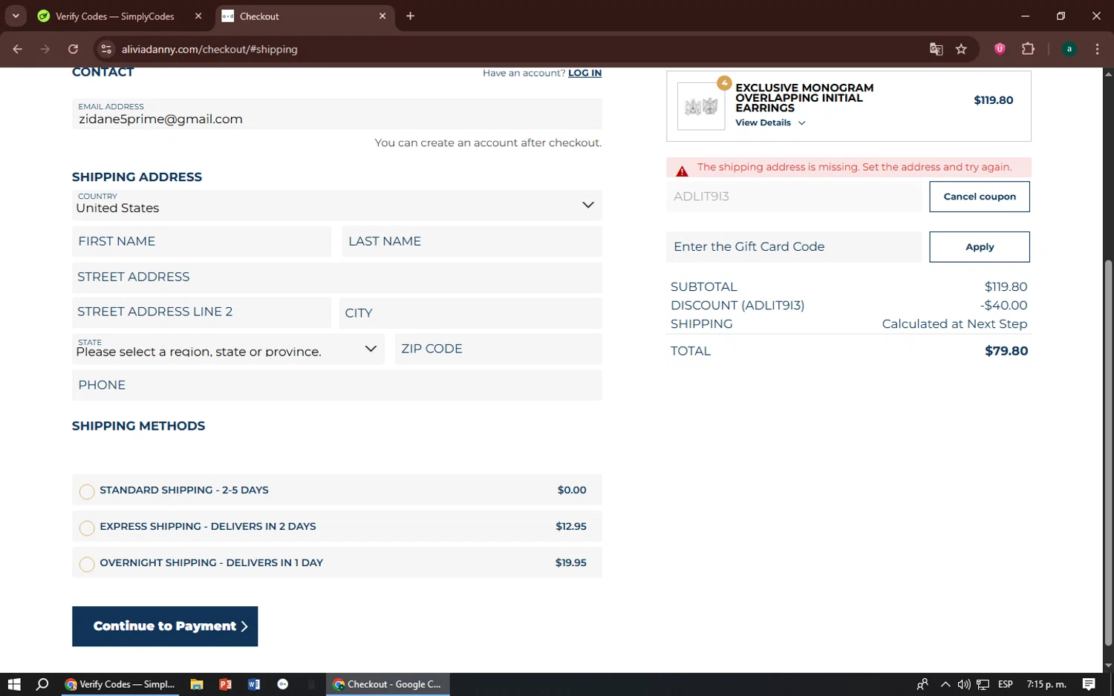
Task: Click the $12.95 express shipping price
Action: click(x=571, y=526)
